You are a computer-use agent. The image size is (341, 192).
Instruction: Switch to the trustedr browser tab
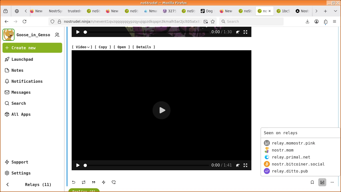[74, 11]
